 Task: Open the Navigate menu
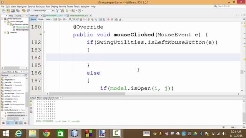22,7
